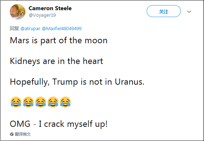This screenshot has width=204, height=141.
Task: Click the "Hopefully, Trump is not in Uranus" line
Action: click(77, 82)
